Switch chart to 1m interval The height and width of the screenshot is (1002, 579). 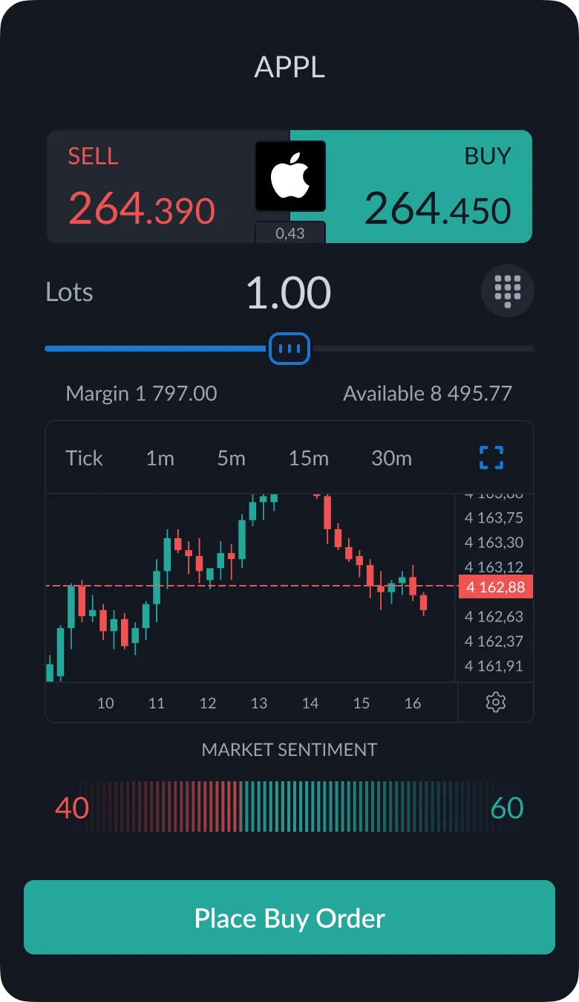(160, 458)
